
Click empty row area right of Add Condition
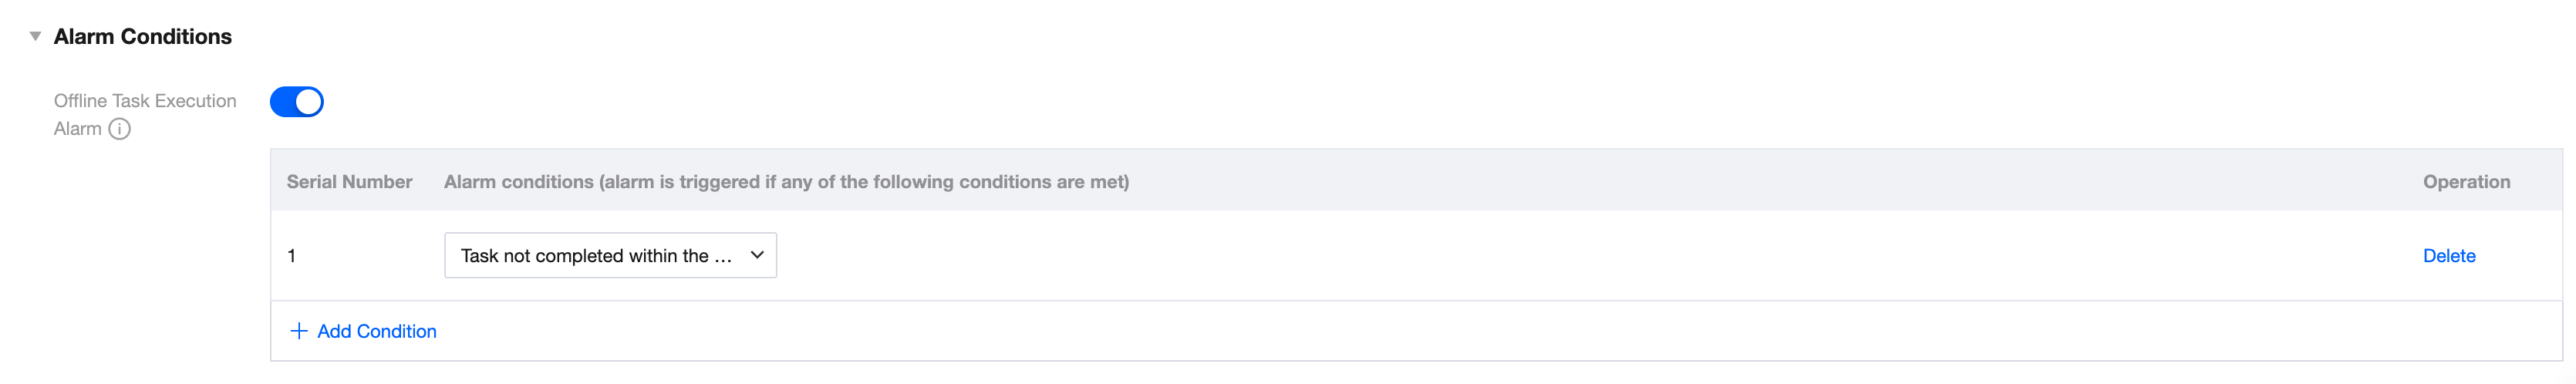[x=1400, y=331]
